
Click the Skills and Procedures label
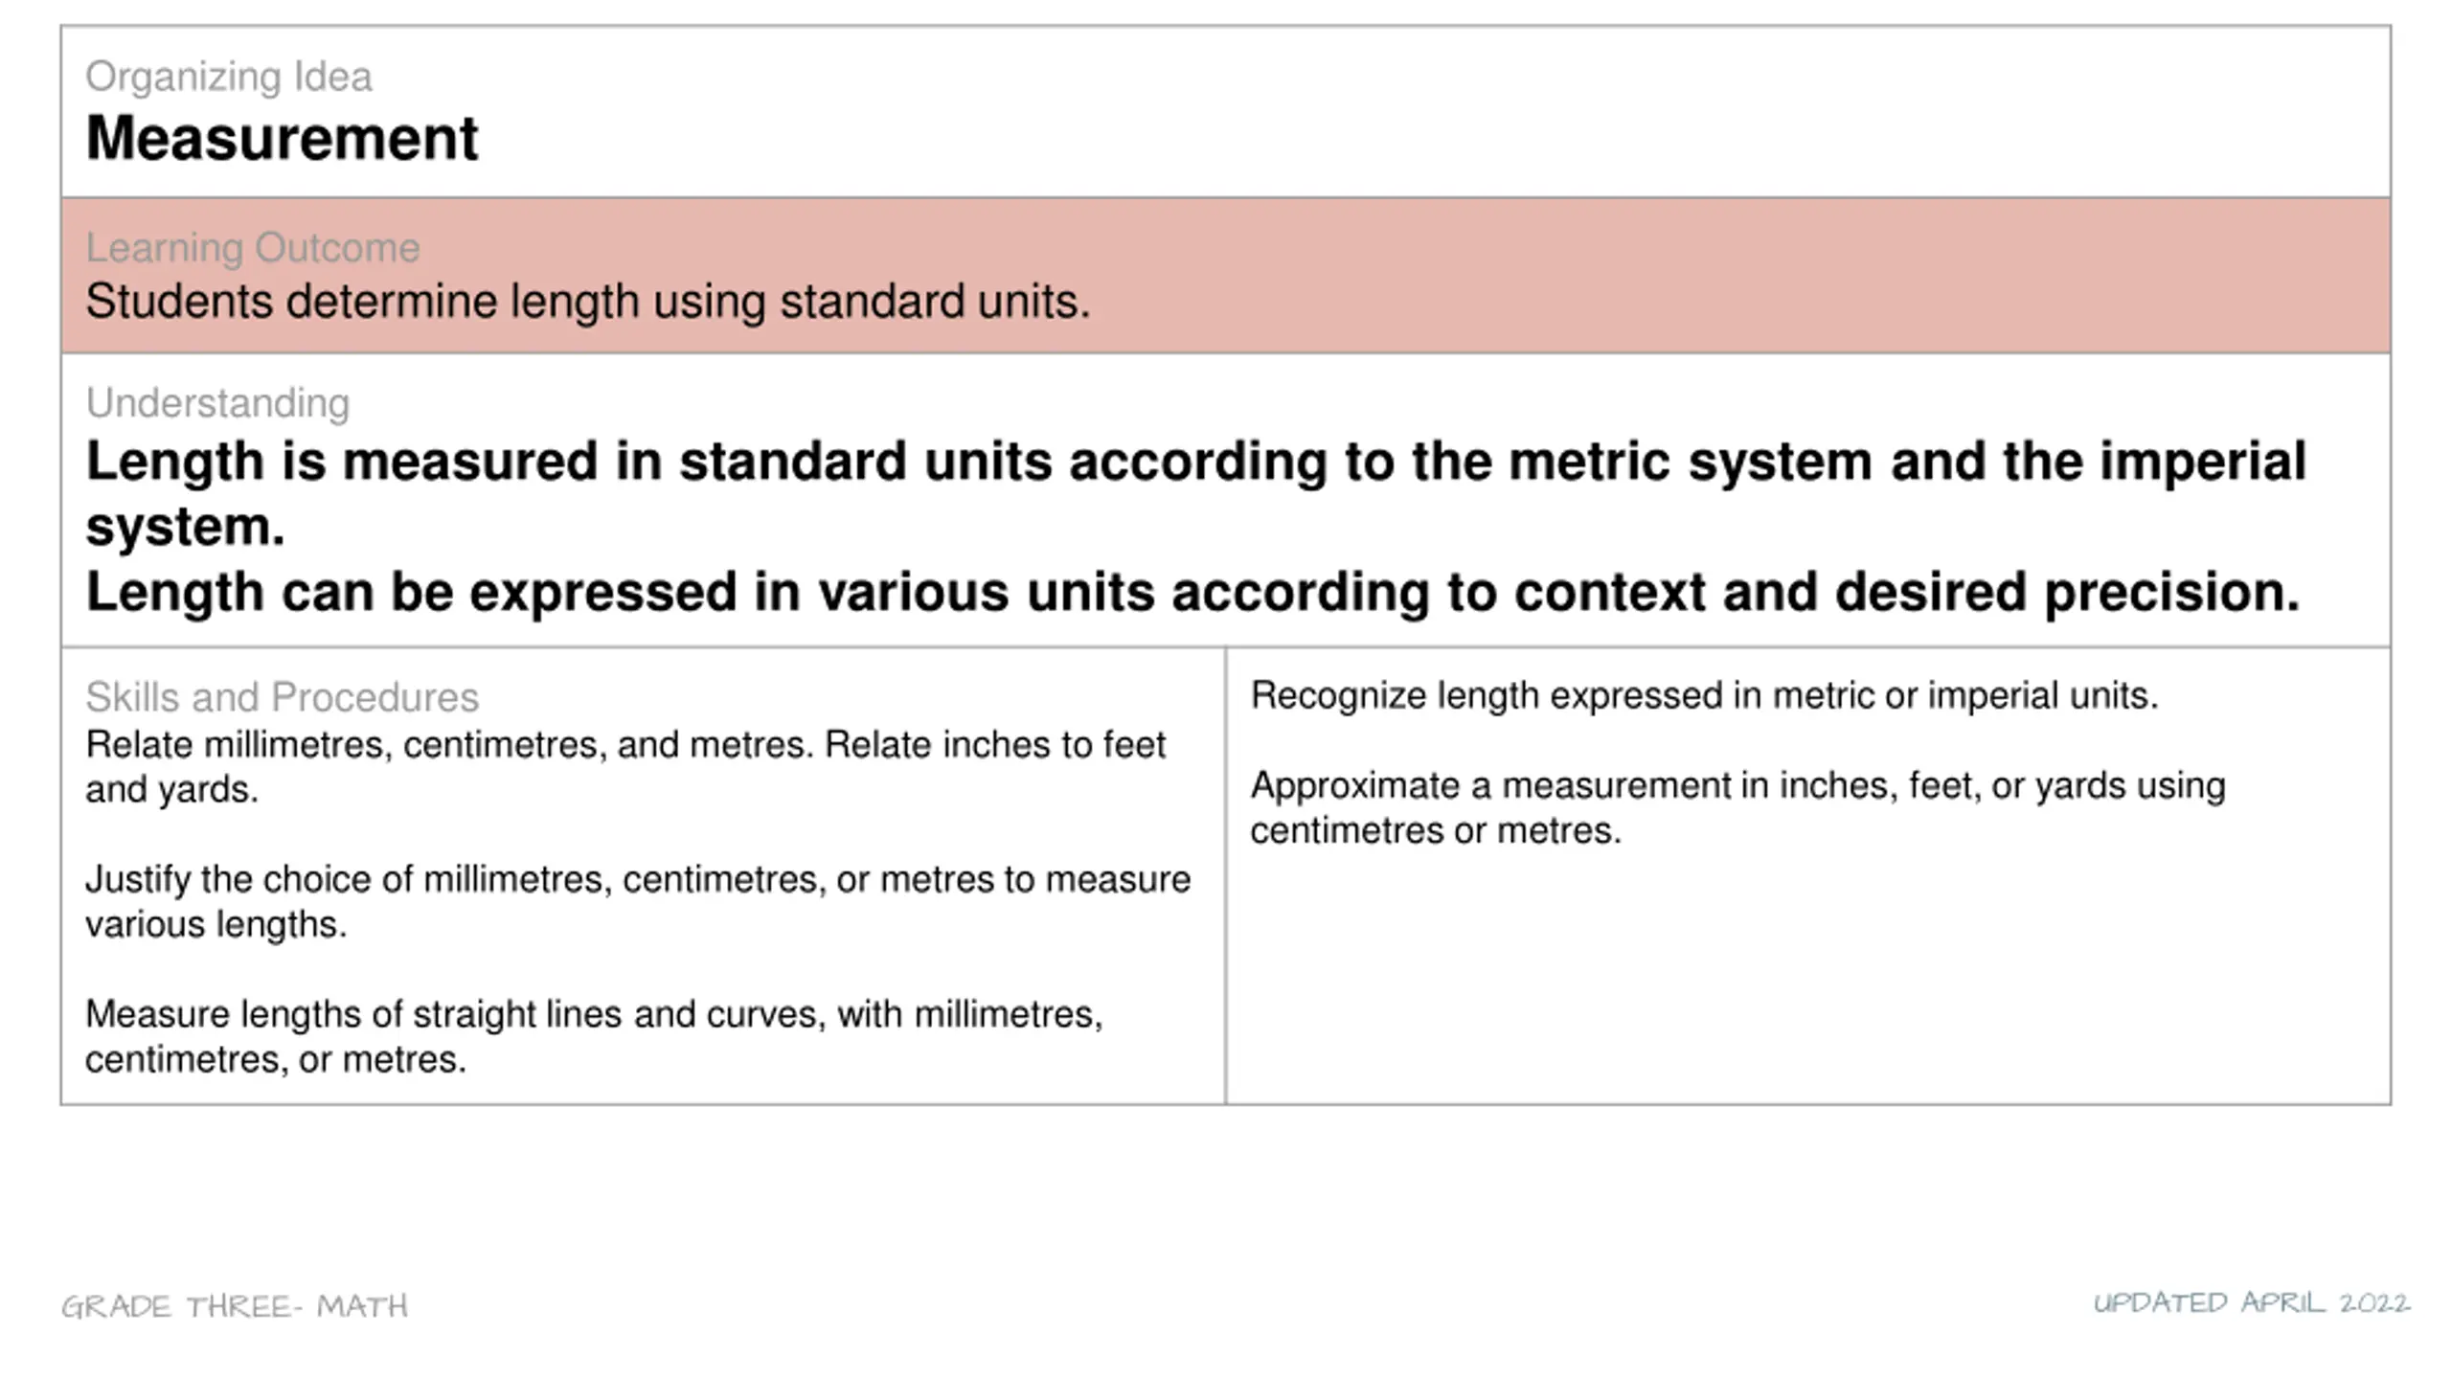pyautogui.click(x=282, y=697)
